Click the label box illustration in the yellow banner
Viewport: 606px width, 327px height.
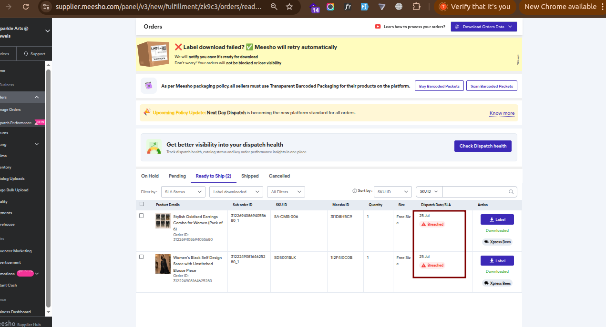154,53
